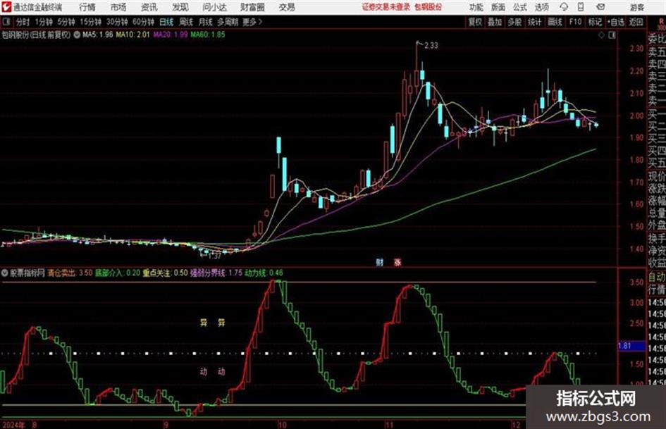Open the 发现 menu
This screenshot has width=666, height=429.
point(180,7)
